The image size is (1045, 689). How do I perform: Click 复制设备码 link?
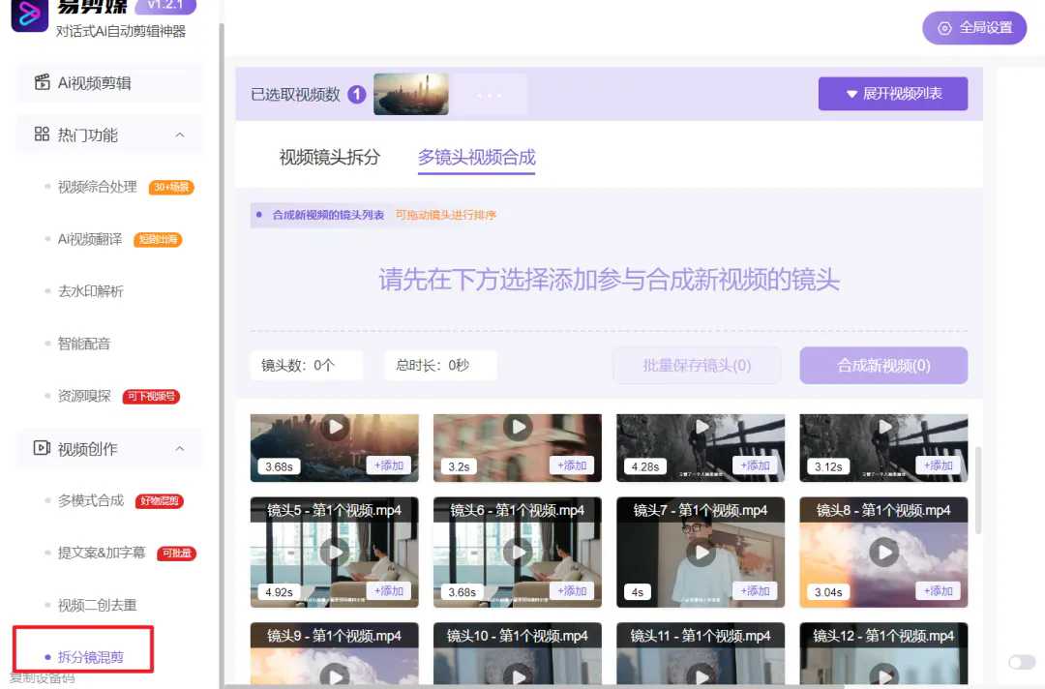[42, 678]
